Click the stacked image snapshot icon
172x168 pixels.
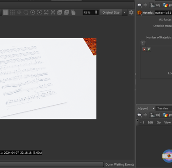point(60,12)
